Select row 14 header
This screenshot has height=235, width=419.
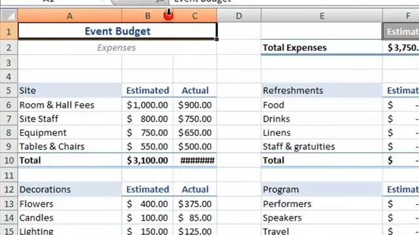point(9,217)
